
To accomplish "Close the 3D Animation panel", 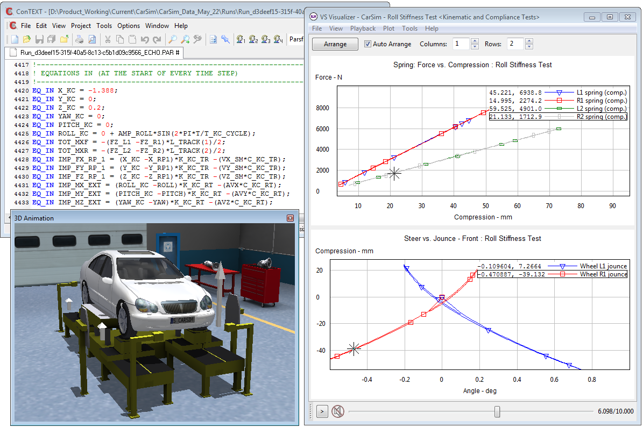I will (291, 218).
